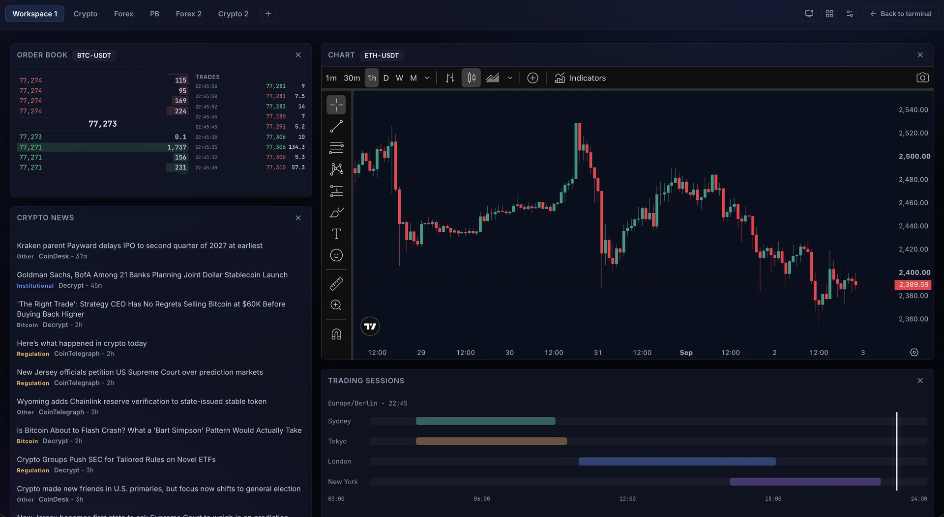Switch to the Forex 2 tab
944x517 pixels.
pyautogui.click(x=189, y=14)
